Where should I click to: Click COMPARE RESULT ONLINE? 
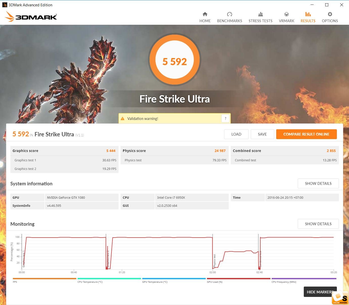point(306,134)
